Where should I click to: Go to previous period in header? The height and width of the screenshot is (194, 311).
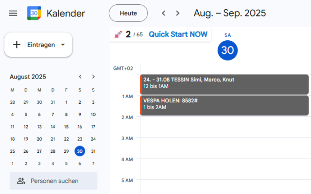tap(164, 13)
